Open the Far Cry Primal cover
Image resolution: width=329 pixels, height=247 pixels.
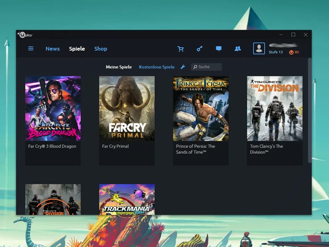point(127,108)
